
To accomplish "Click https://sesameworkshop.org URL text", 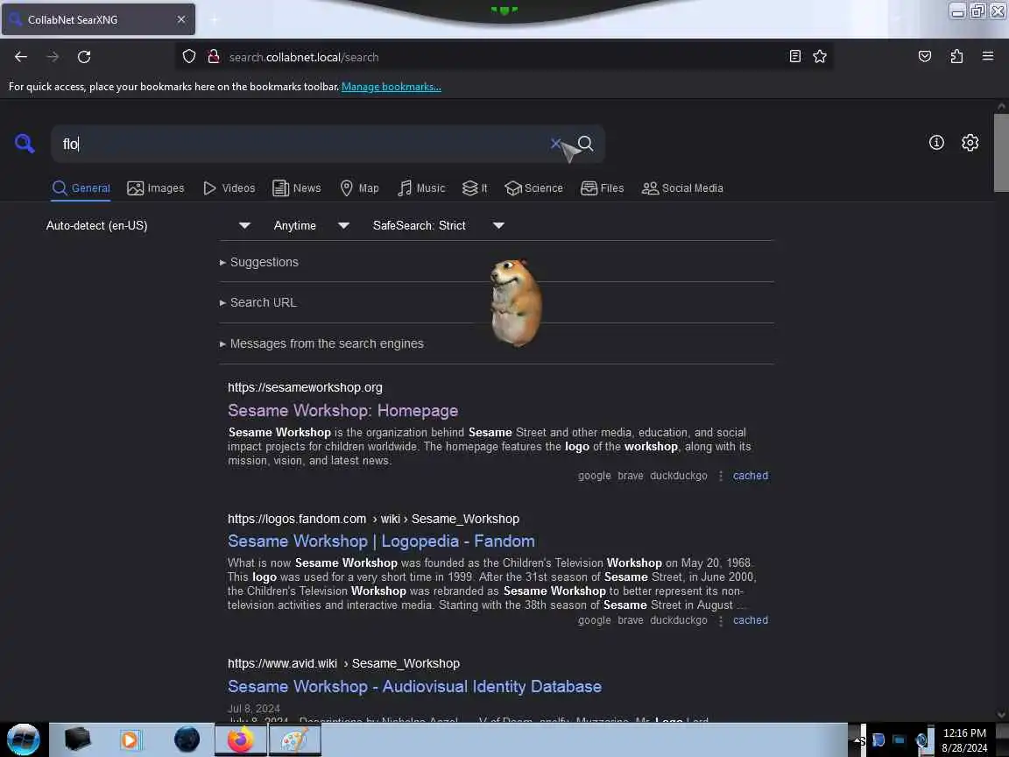I will click(305, 387).
